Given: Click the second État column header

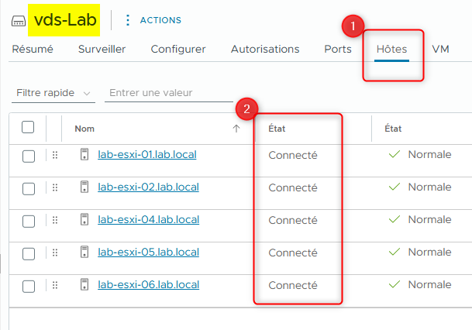Looking at the screenshot, I should click(393, 129).
